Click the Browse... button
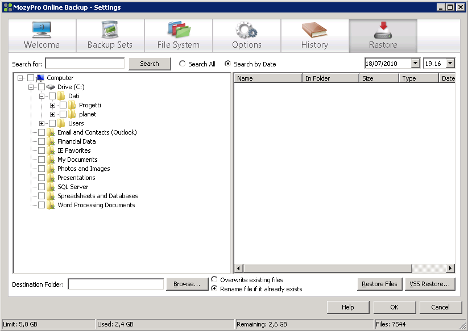 pos(187,284)
